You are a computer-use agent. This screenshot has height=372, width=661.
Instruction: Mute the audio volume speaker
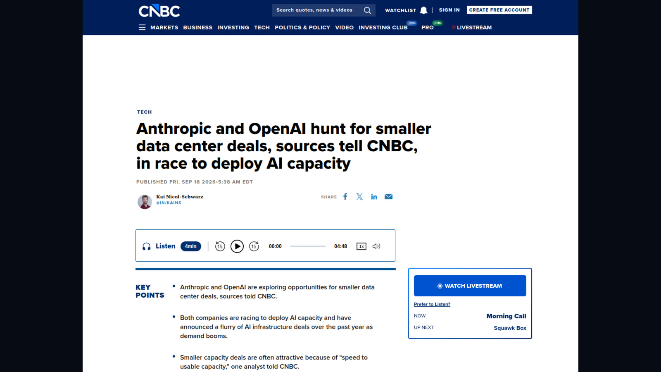[376, 246]
